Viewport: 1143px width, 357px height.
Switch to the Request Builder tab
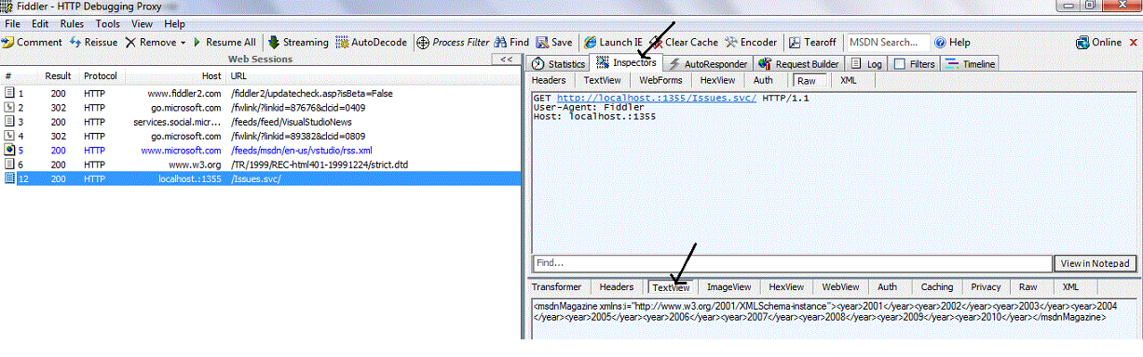[799, 64]
